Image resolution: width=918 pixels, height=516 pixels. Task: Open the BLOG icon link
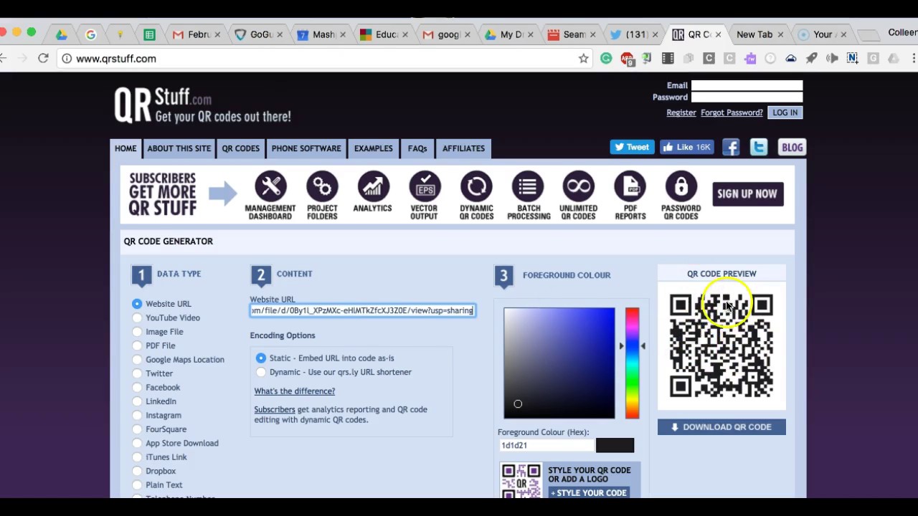(792, 147)
